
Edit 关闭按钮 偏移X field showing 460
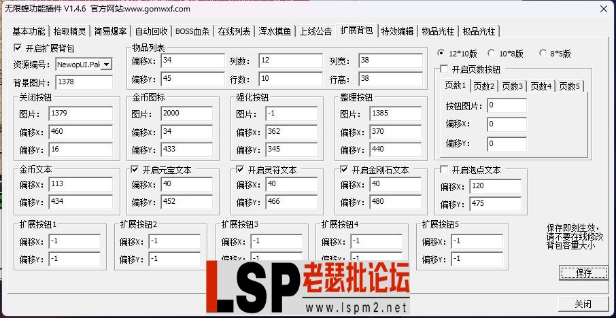pyautogui.click(x=81, y=132)
